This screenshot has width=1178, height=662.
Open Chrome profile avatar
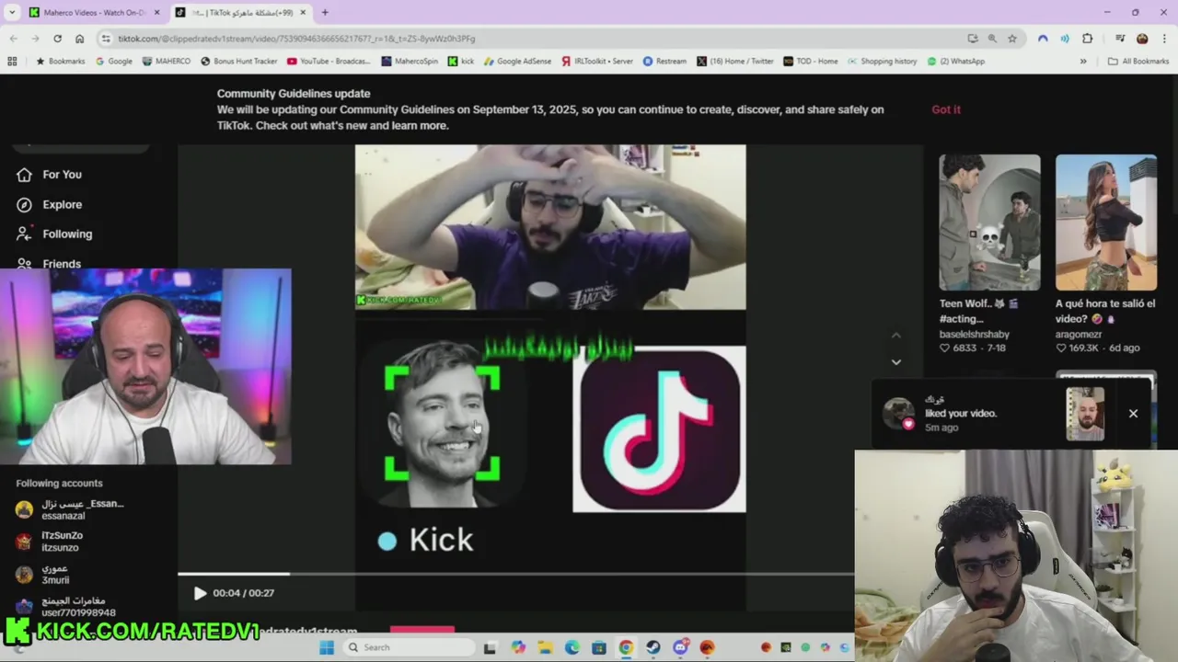1142,39
